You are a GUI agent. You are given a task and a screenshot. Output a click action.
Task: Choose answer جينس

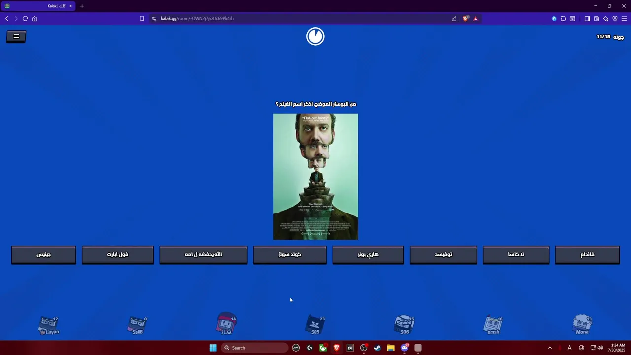click(x=43, y=255)
